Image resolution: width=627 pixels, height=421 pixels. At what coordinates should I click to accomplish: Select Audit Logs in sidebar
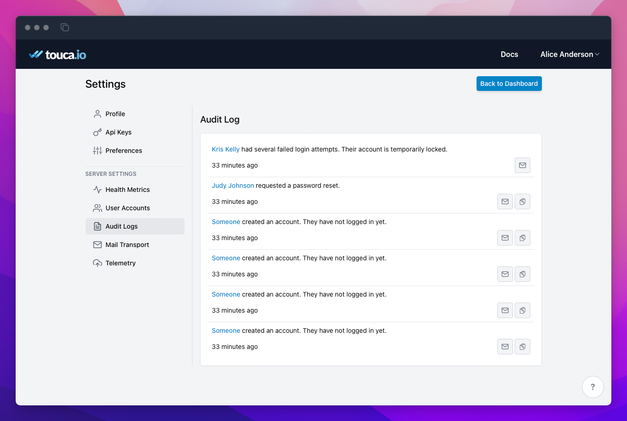[x=135, y=226]
